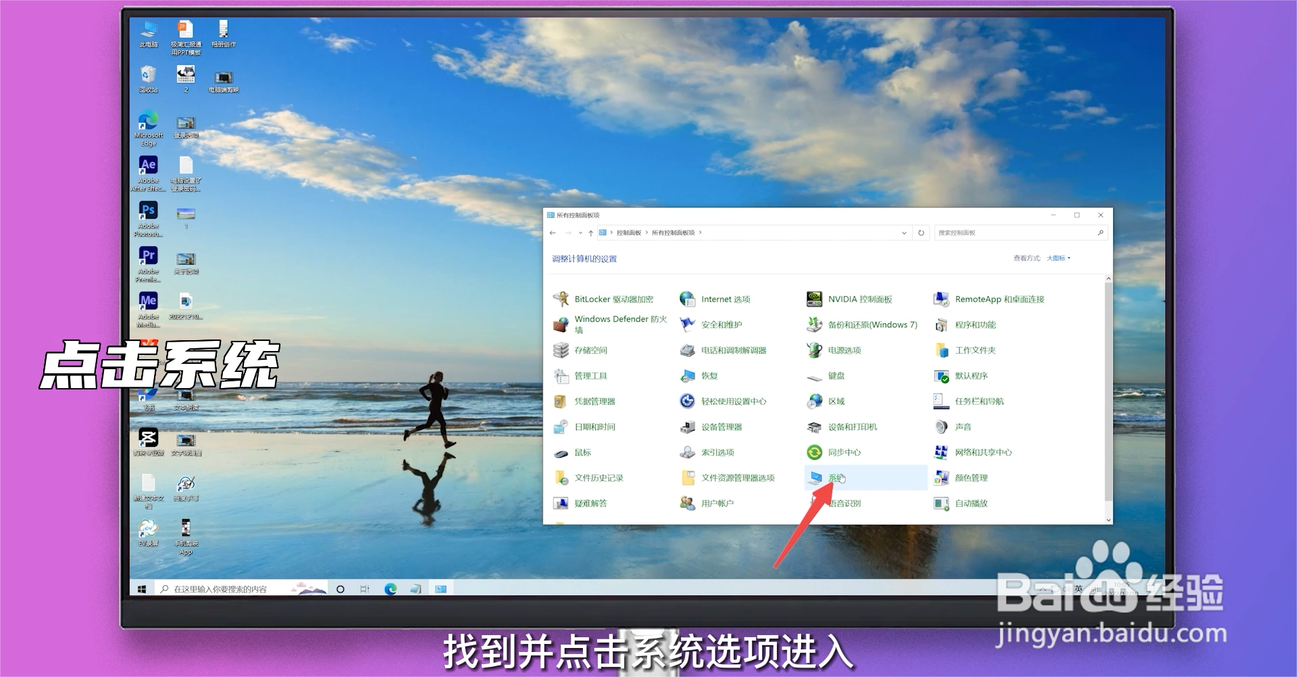Launch Edge from the taskbar
The width and height of the screenshot is (1297, 677).
click(x=390, y=589)
